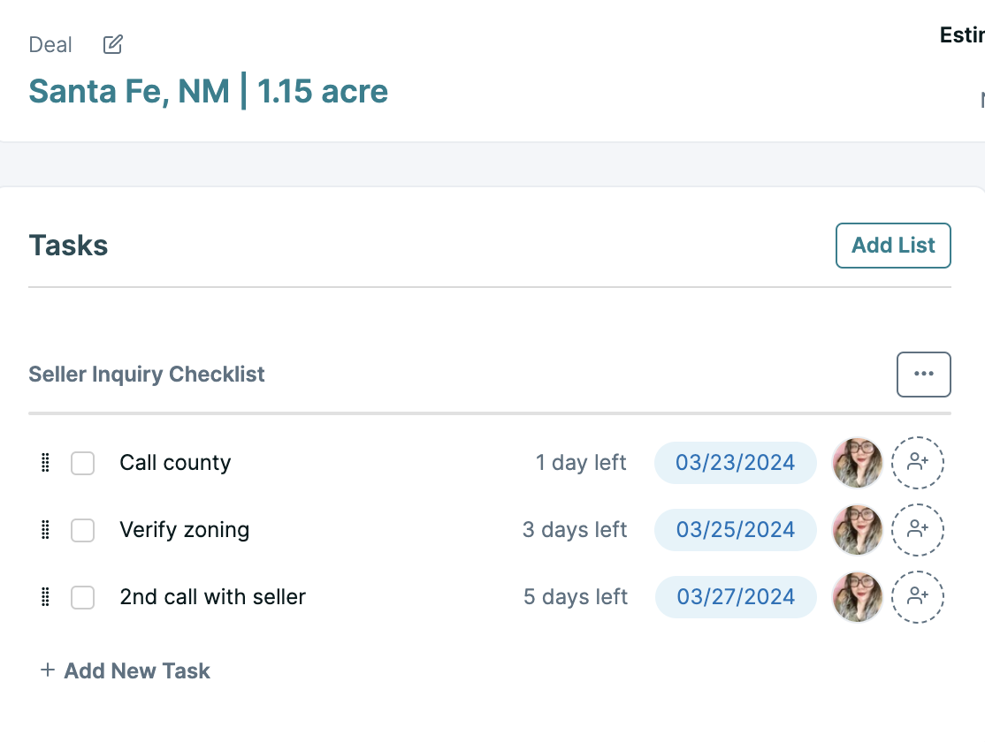Open date picker for 03/23/2024 due date
The image size is (985, 742).
point(735,463)
